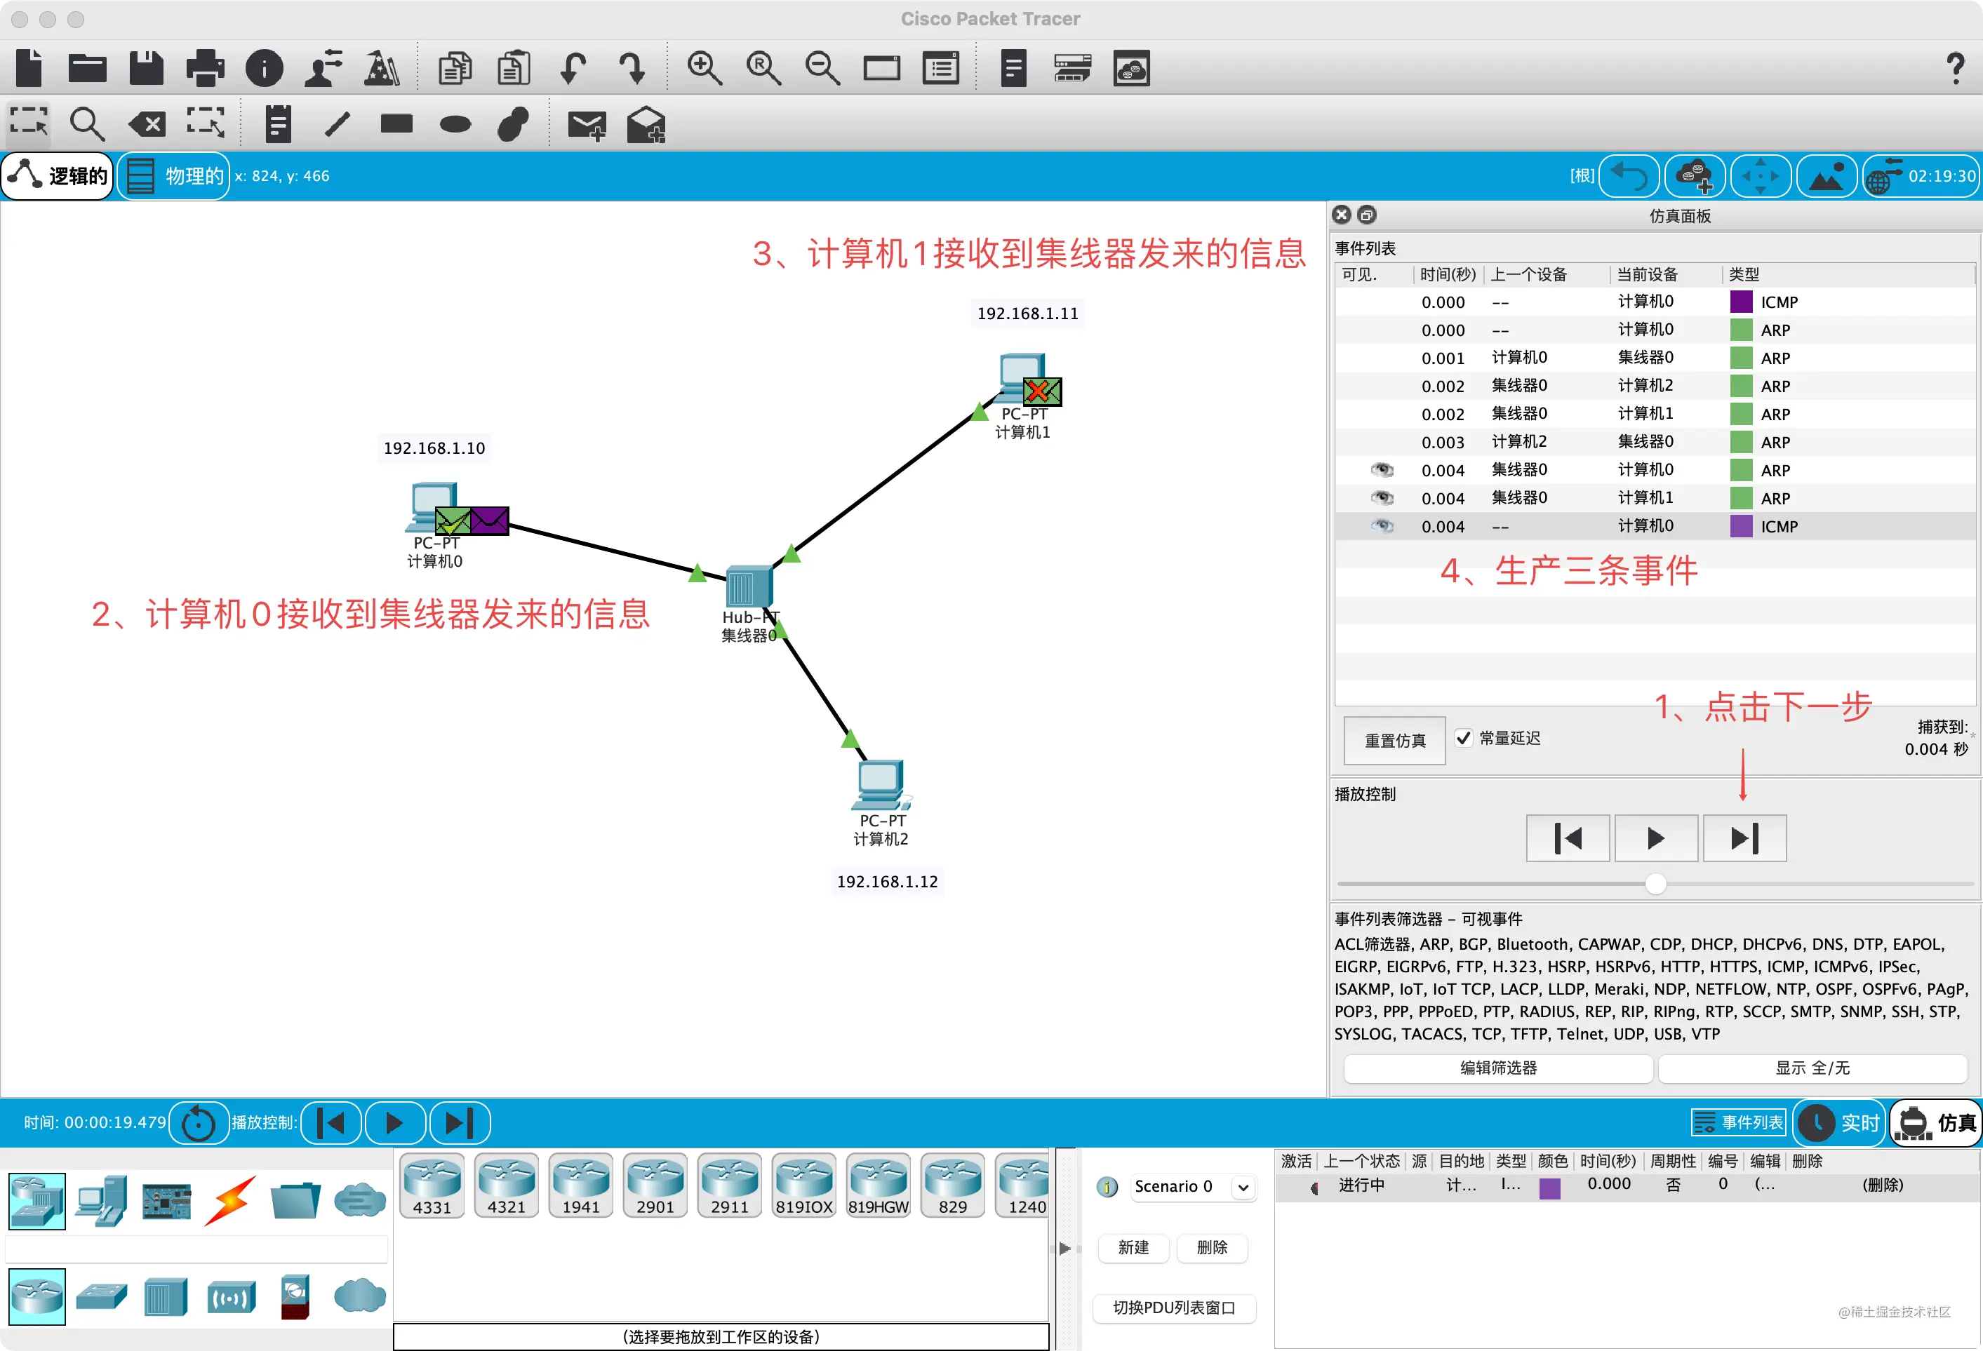Reset zoom with the R magnifier
The height and width of the screenshot is (1351, 1983).
(x=763, y=68)
